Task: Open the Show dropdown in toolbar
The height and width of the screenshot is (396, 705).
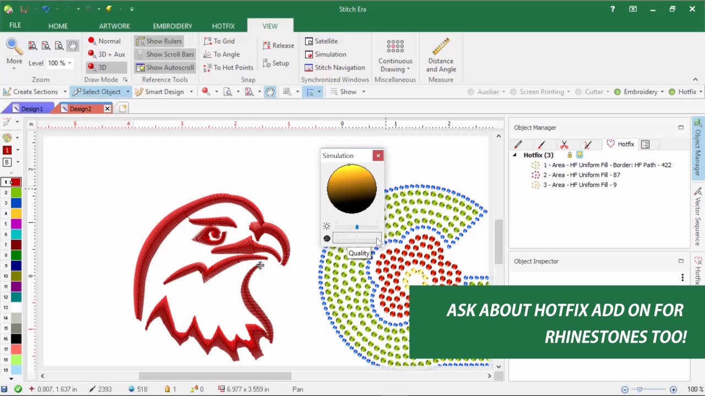Action: point(348,92)
